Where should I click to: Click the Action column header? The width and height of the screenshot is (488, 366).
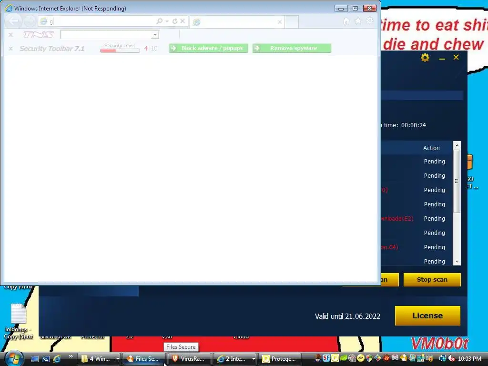tap(431, 148)
